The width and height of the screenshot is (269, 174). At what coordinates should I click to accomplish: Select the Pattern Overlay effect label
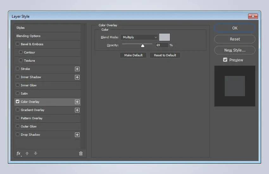32,118
